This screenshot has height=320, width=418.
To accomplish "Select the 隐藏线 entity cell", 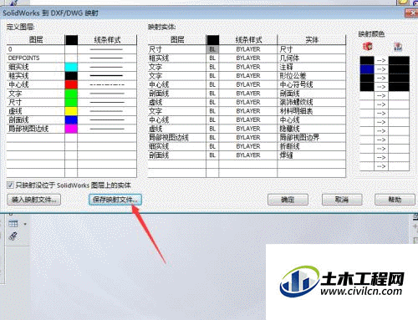I will [x=312, y=129].
